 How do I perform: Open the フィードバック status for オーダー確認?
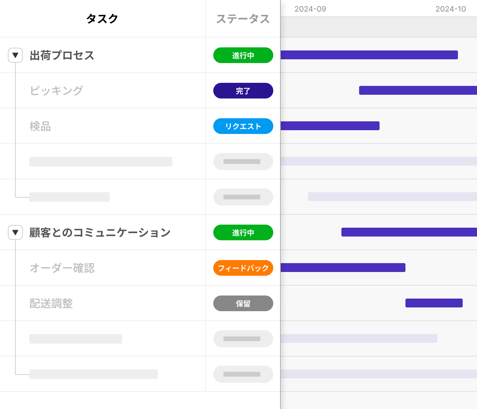click(243, 268)
